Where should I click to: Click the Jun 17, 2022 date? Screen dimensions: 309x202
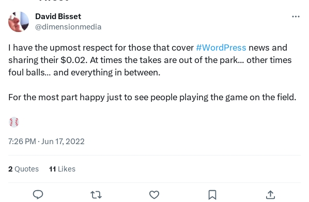[63, 142]
